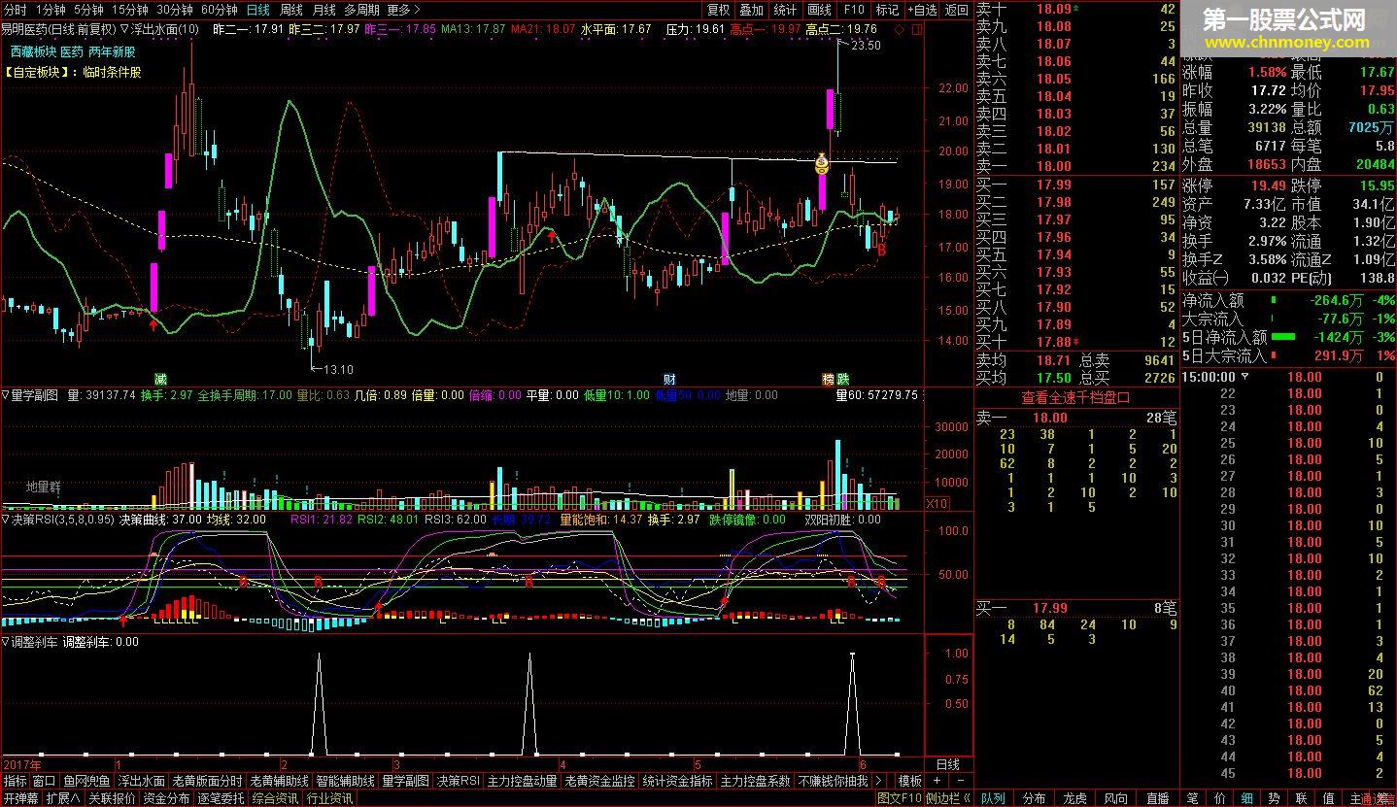Image resolution: width=1397 pixels, height=807 pixels.
Task: Click the red B signal marker on price chart
Action: tap(881, 251)
